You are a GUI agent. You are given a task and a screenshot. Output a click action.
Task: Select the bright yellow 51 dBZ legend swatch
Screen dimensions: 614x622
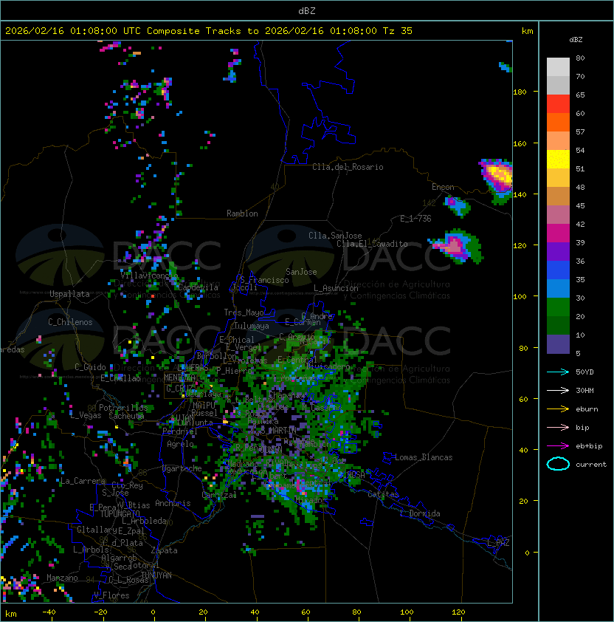point(558,160)
